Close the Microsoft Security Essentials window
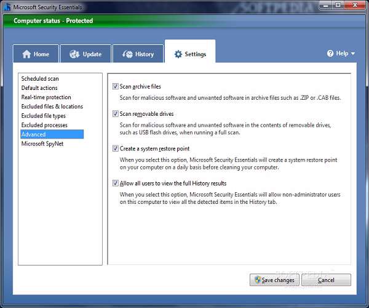This screenshot has height=308, width=369. pos(355,5)
